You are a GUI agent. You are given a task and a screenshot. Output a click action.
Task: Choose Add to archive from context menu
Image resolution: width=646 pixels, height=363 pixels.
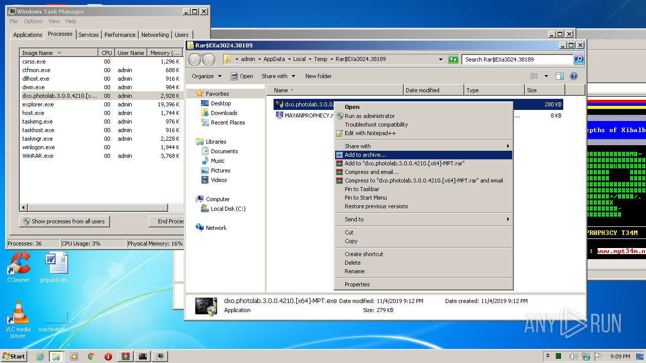pyautogui.click(x=423, y=155)
